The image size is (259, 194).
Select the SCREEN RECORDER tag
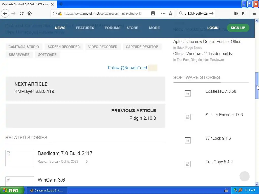click(x=64, y=47)
